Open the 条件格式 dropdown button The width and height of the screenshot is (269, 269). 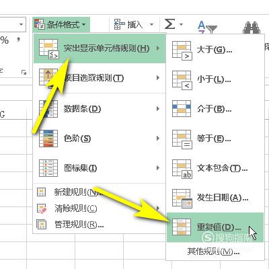pyautogui.click(x=61, y=24)
